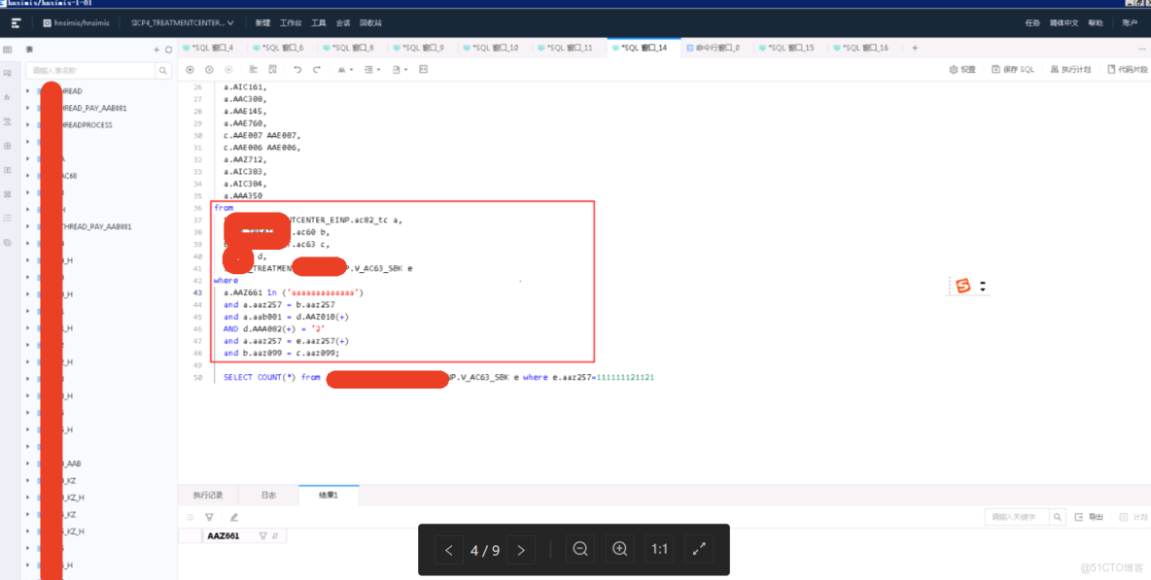The width and height of the screenshot is (1151, 580).
Task: Switch to SQL 窗口_4 tab
Action: pos(211,48)
